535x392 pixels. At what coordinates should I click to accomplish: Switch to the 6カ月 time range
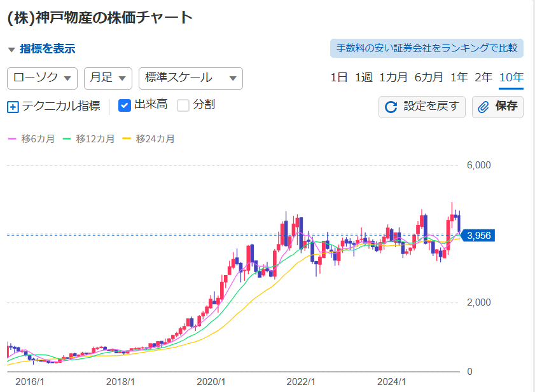tap(429, 78)
